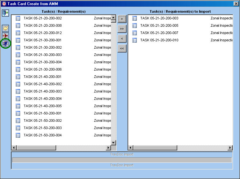Image resolution: width=240 pixels, height=179 pixels.
Task: Click left list horizontal scrollbar thumb
Action: (x=36, y=148)
